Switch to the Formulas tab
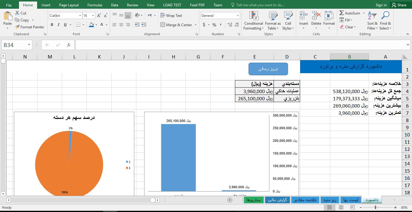 click(x=95, y=5)
